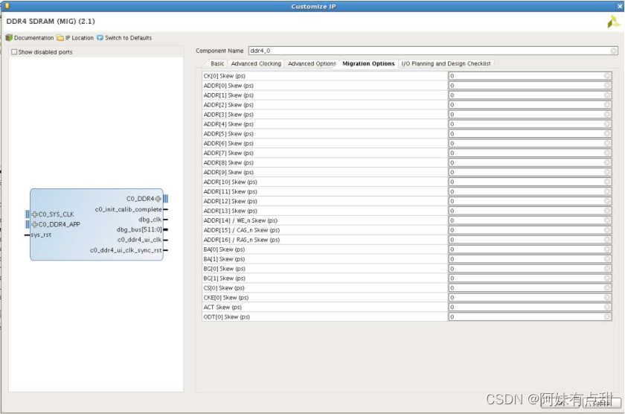Expand the C0_DDR4_APP interface port
This screenshot has width=625, height=414.
[x=35, y=224]
